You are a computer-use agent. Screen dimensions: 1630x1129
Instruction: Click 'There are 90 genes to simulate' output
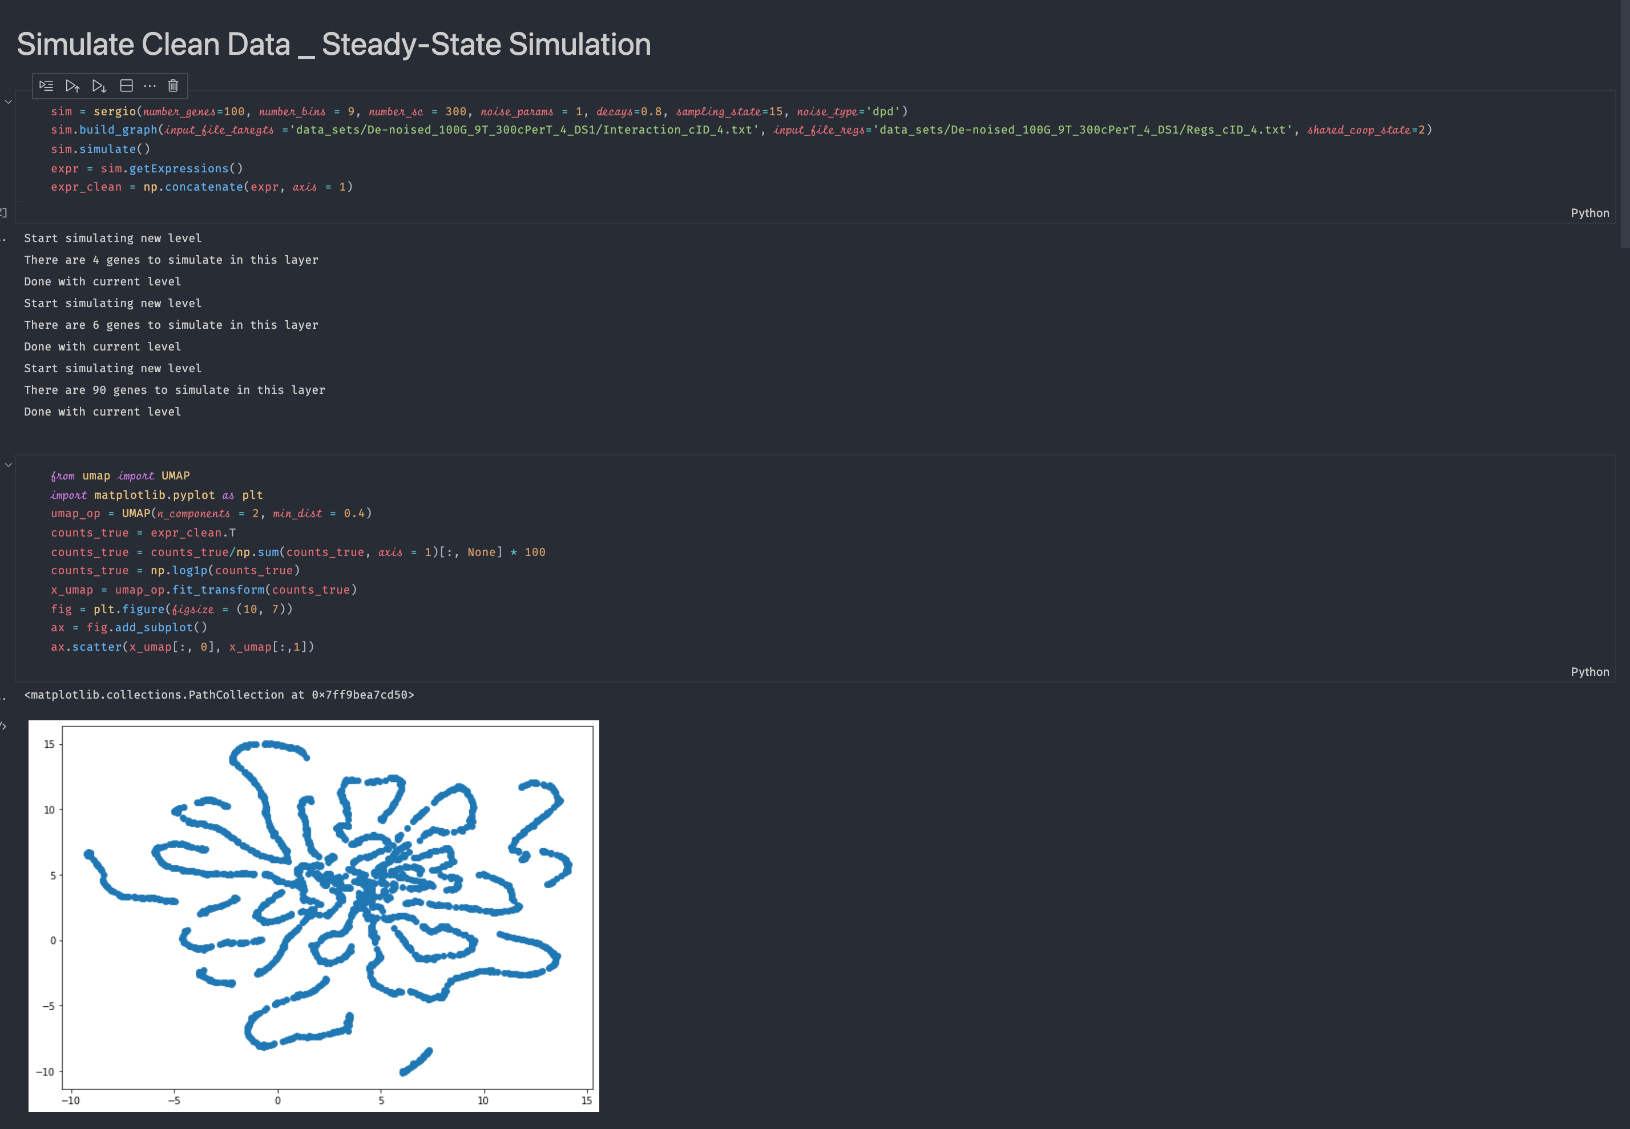[175, 390]
